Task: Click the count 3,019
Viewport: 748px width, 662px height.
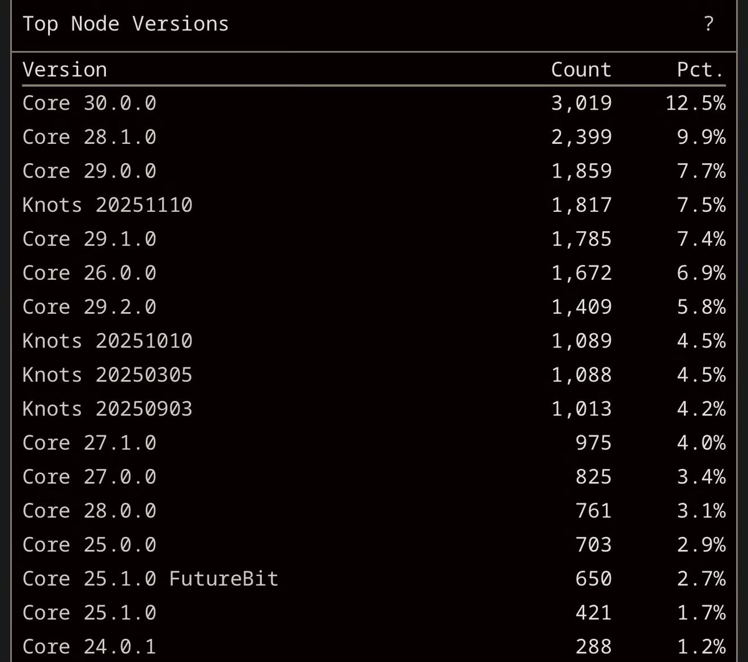Action: pos(581,103)
